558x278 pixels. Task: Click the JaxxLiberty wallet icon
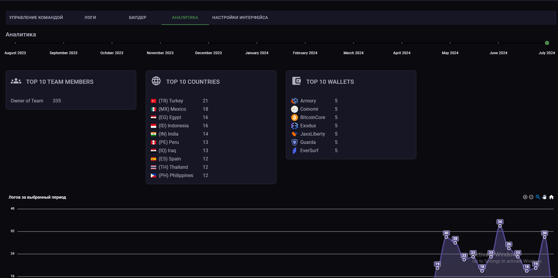295,134
